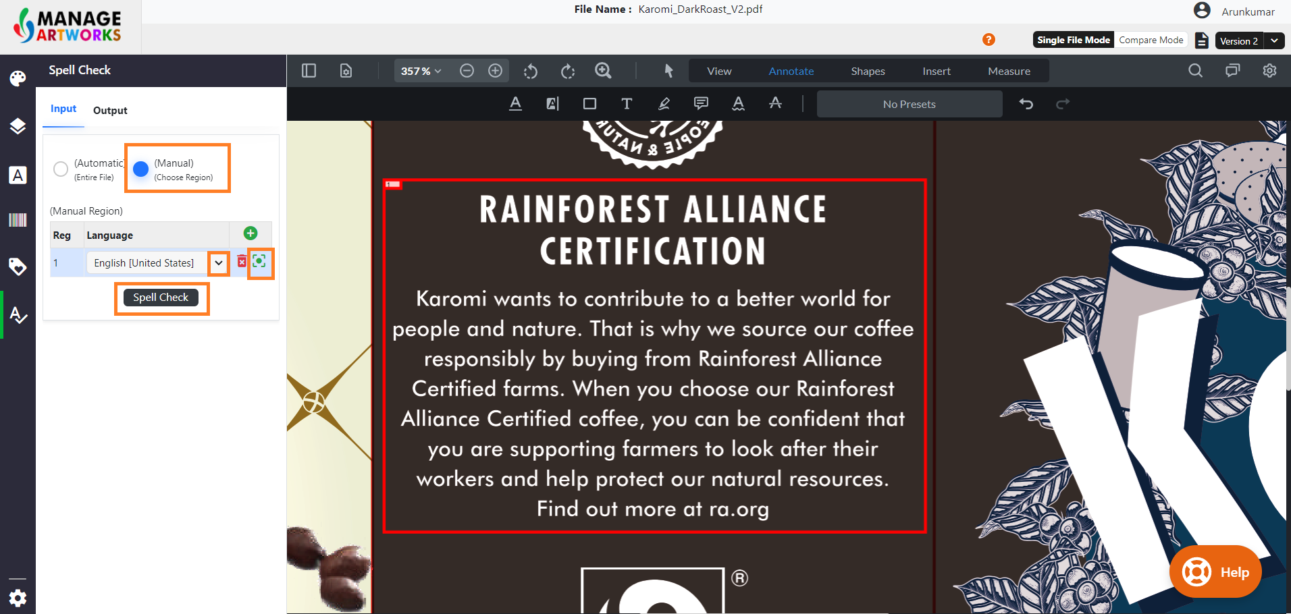Switch to the Output tab
Image resolution: width=1291 pixels, height=614 pixels.
(x=110, y=110)
